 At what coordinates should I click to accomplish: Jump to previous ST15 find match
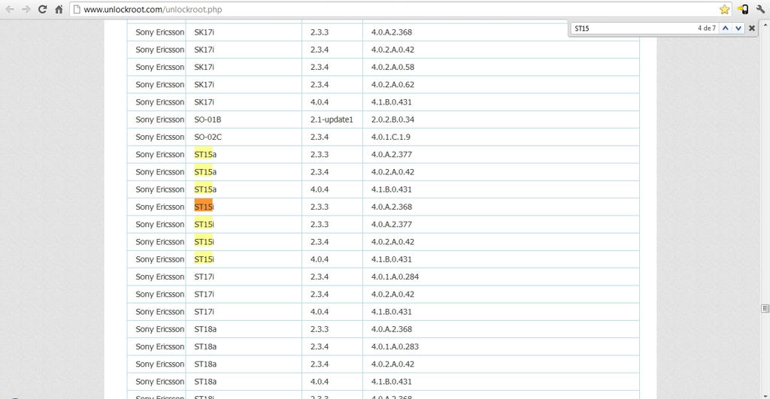[726, 29]
